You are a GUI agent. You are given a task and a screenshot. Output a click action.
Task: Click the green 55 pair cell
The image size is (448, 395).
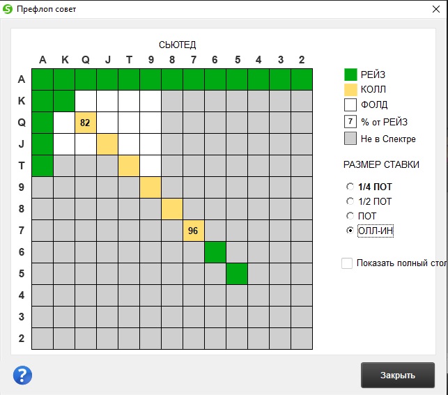pyautogui.click(x=237, y=274)
